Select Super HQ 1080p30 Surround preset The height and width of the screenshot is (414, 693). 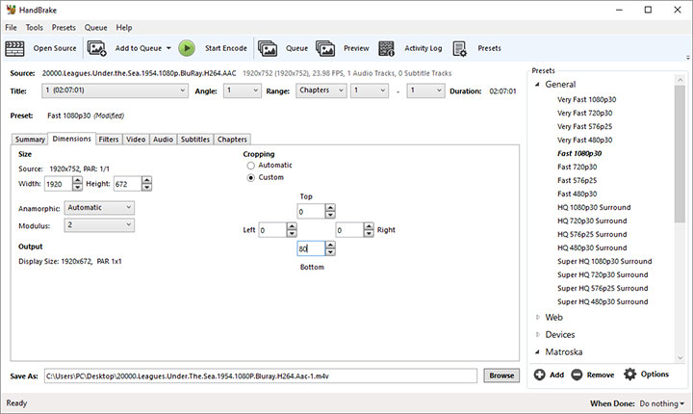(604, 261)
